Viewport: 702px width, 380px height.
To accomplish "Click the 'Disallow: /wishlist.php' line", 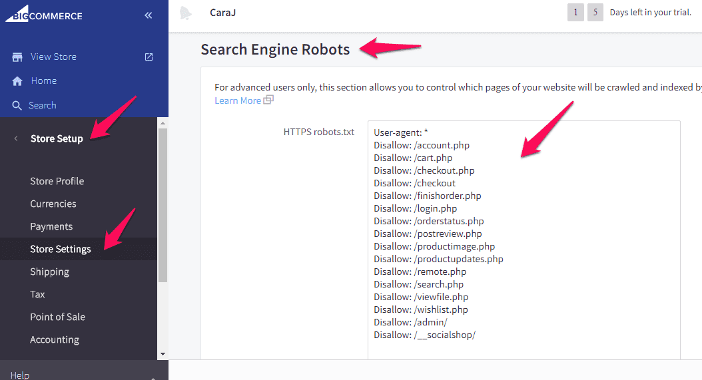I will click(x=421, y=309).
